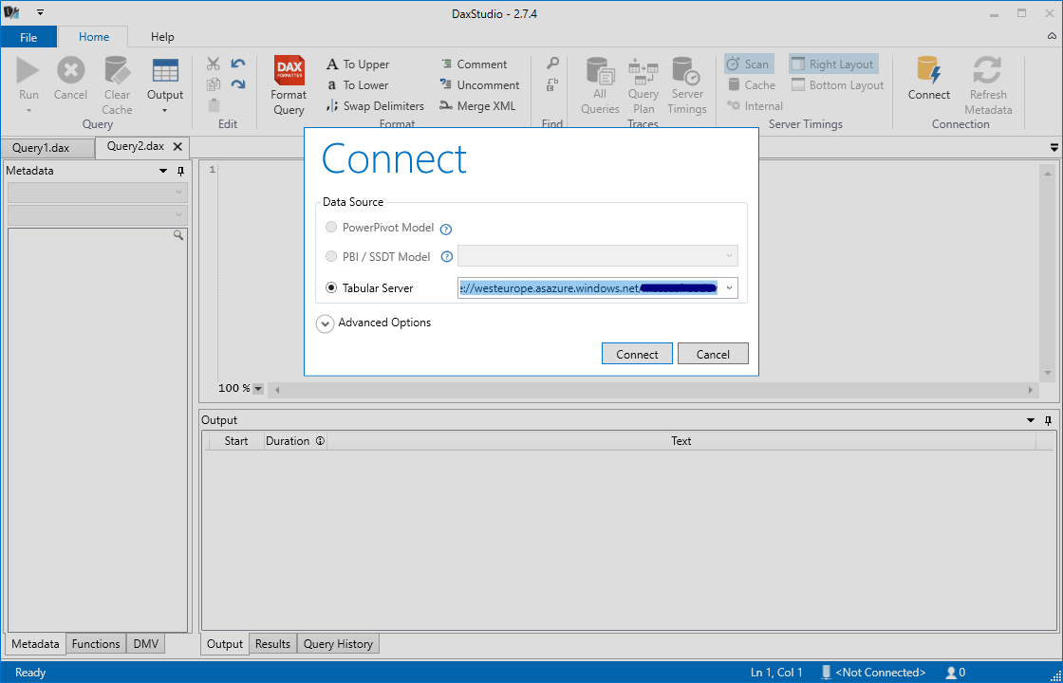
Task: Click the All Queries trace icon
Action: (x=600, y=70)
